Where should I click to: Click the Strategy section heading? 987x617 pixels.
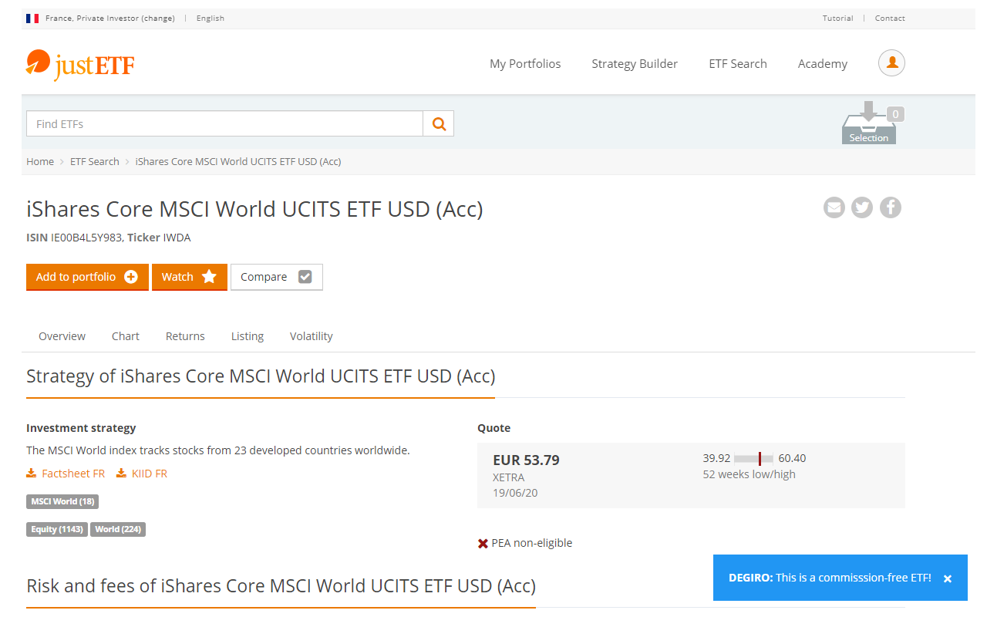coord(261,376)
